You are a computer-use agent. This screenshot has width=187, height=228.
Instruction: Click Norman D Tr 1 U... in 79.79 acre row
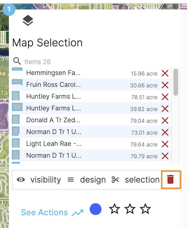[x=54, y=155]
